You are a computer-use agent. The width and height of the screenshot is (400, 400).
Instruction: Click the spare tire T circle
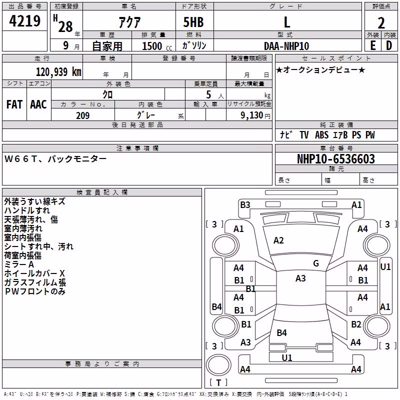click(218, 364)
